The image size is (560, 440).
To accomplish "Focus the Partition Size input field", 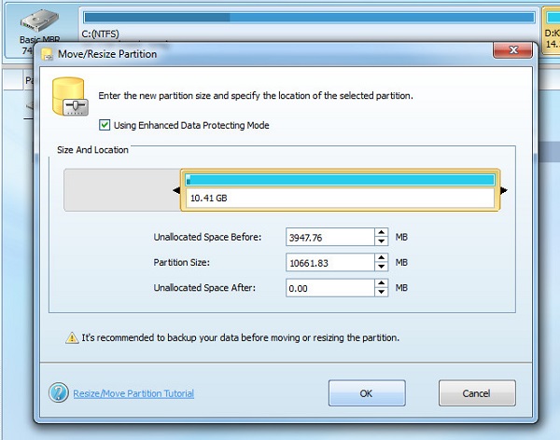I will coord(329,263).
